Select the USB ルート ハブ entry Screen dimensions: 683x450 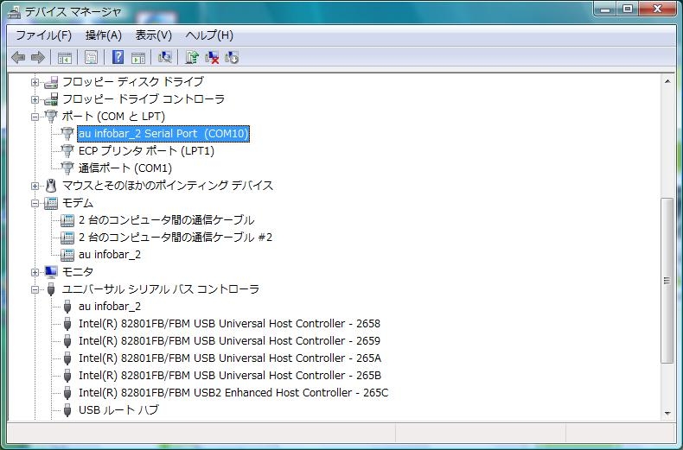pyautogui.click(x=119, y=409)
